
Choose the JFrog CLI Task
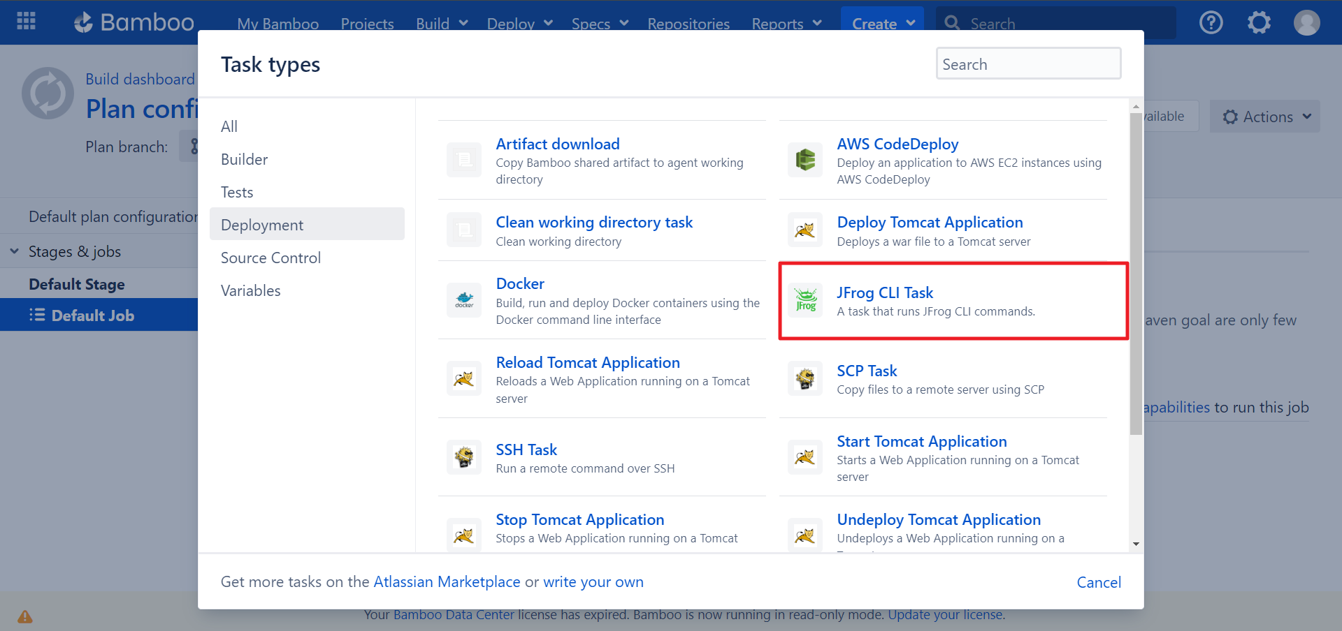(885, 292)
